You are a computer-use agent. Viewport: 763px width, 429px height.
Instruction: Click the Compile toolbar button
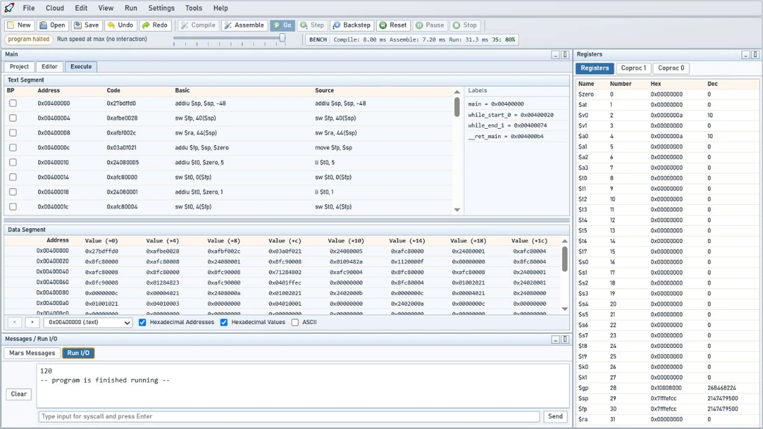[198, 25]
